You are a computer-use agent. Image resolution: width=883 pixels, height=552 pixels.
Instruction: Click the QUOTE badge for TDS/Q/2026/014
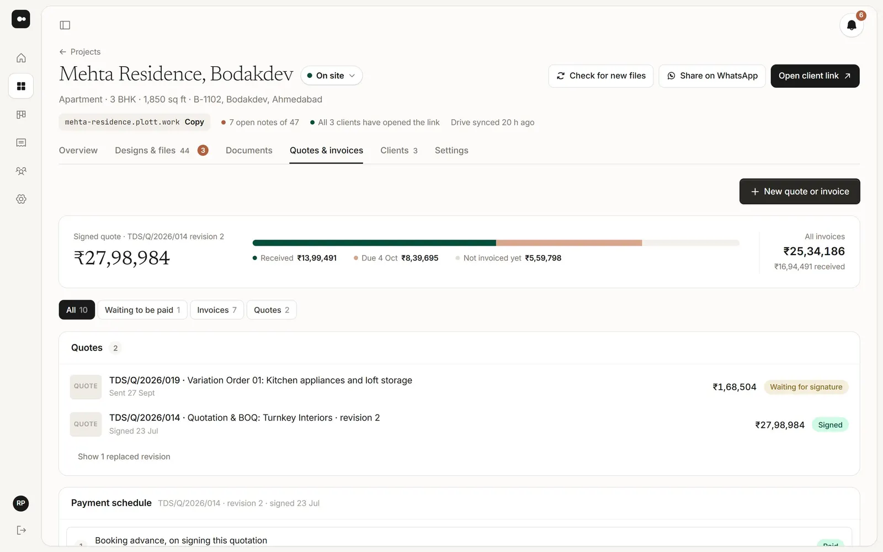click(86, 424)
